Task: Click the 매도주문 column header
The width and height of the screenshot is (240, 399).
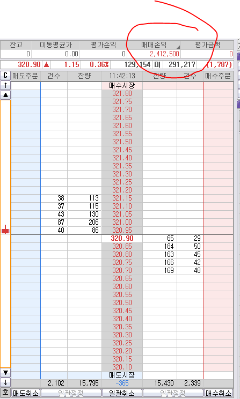Action: 26,76
